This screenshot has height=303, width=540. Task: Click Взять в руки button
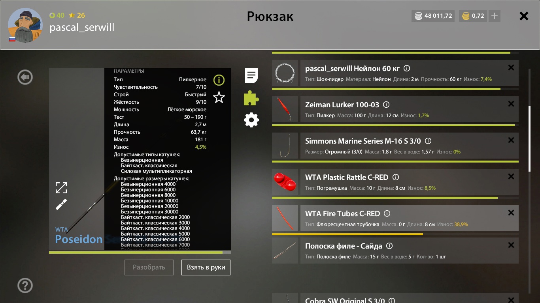click(x=206, y=267)
